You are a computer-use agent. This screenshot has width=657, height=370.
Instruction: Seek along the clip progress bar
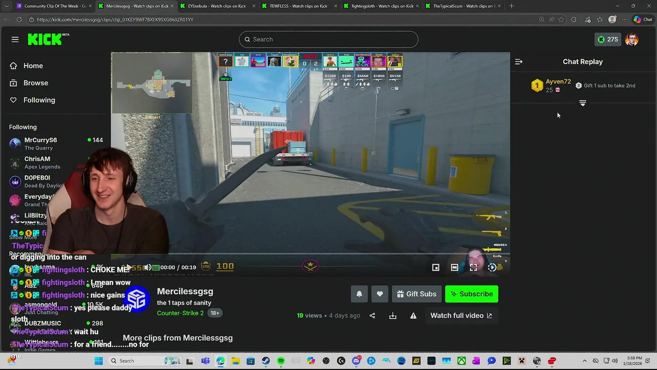click(311, 254)
